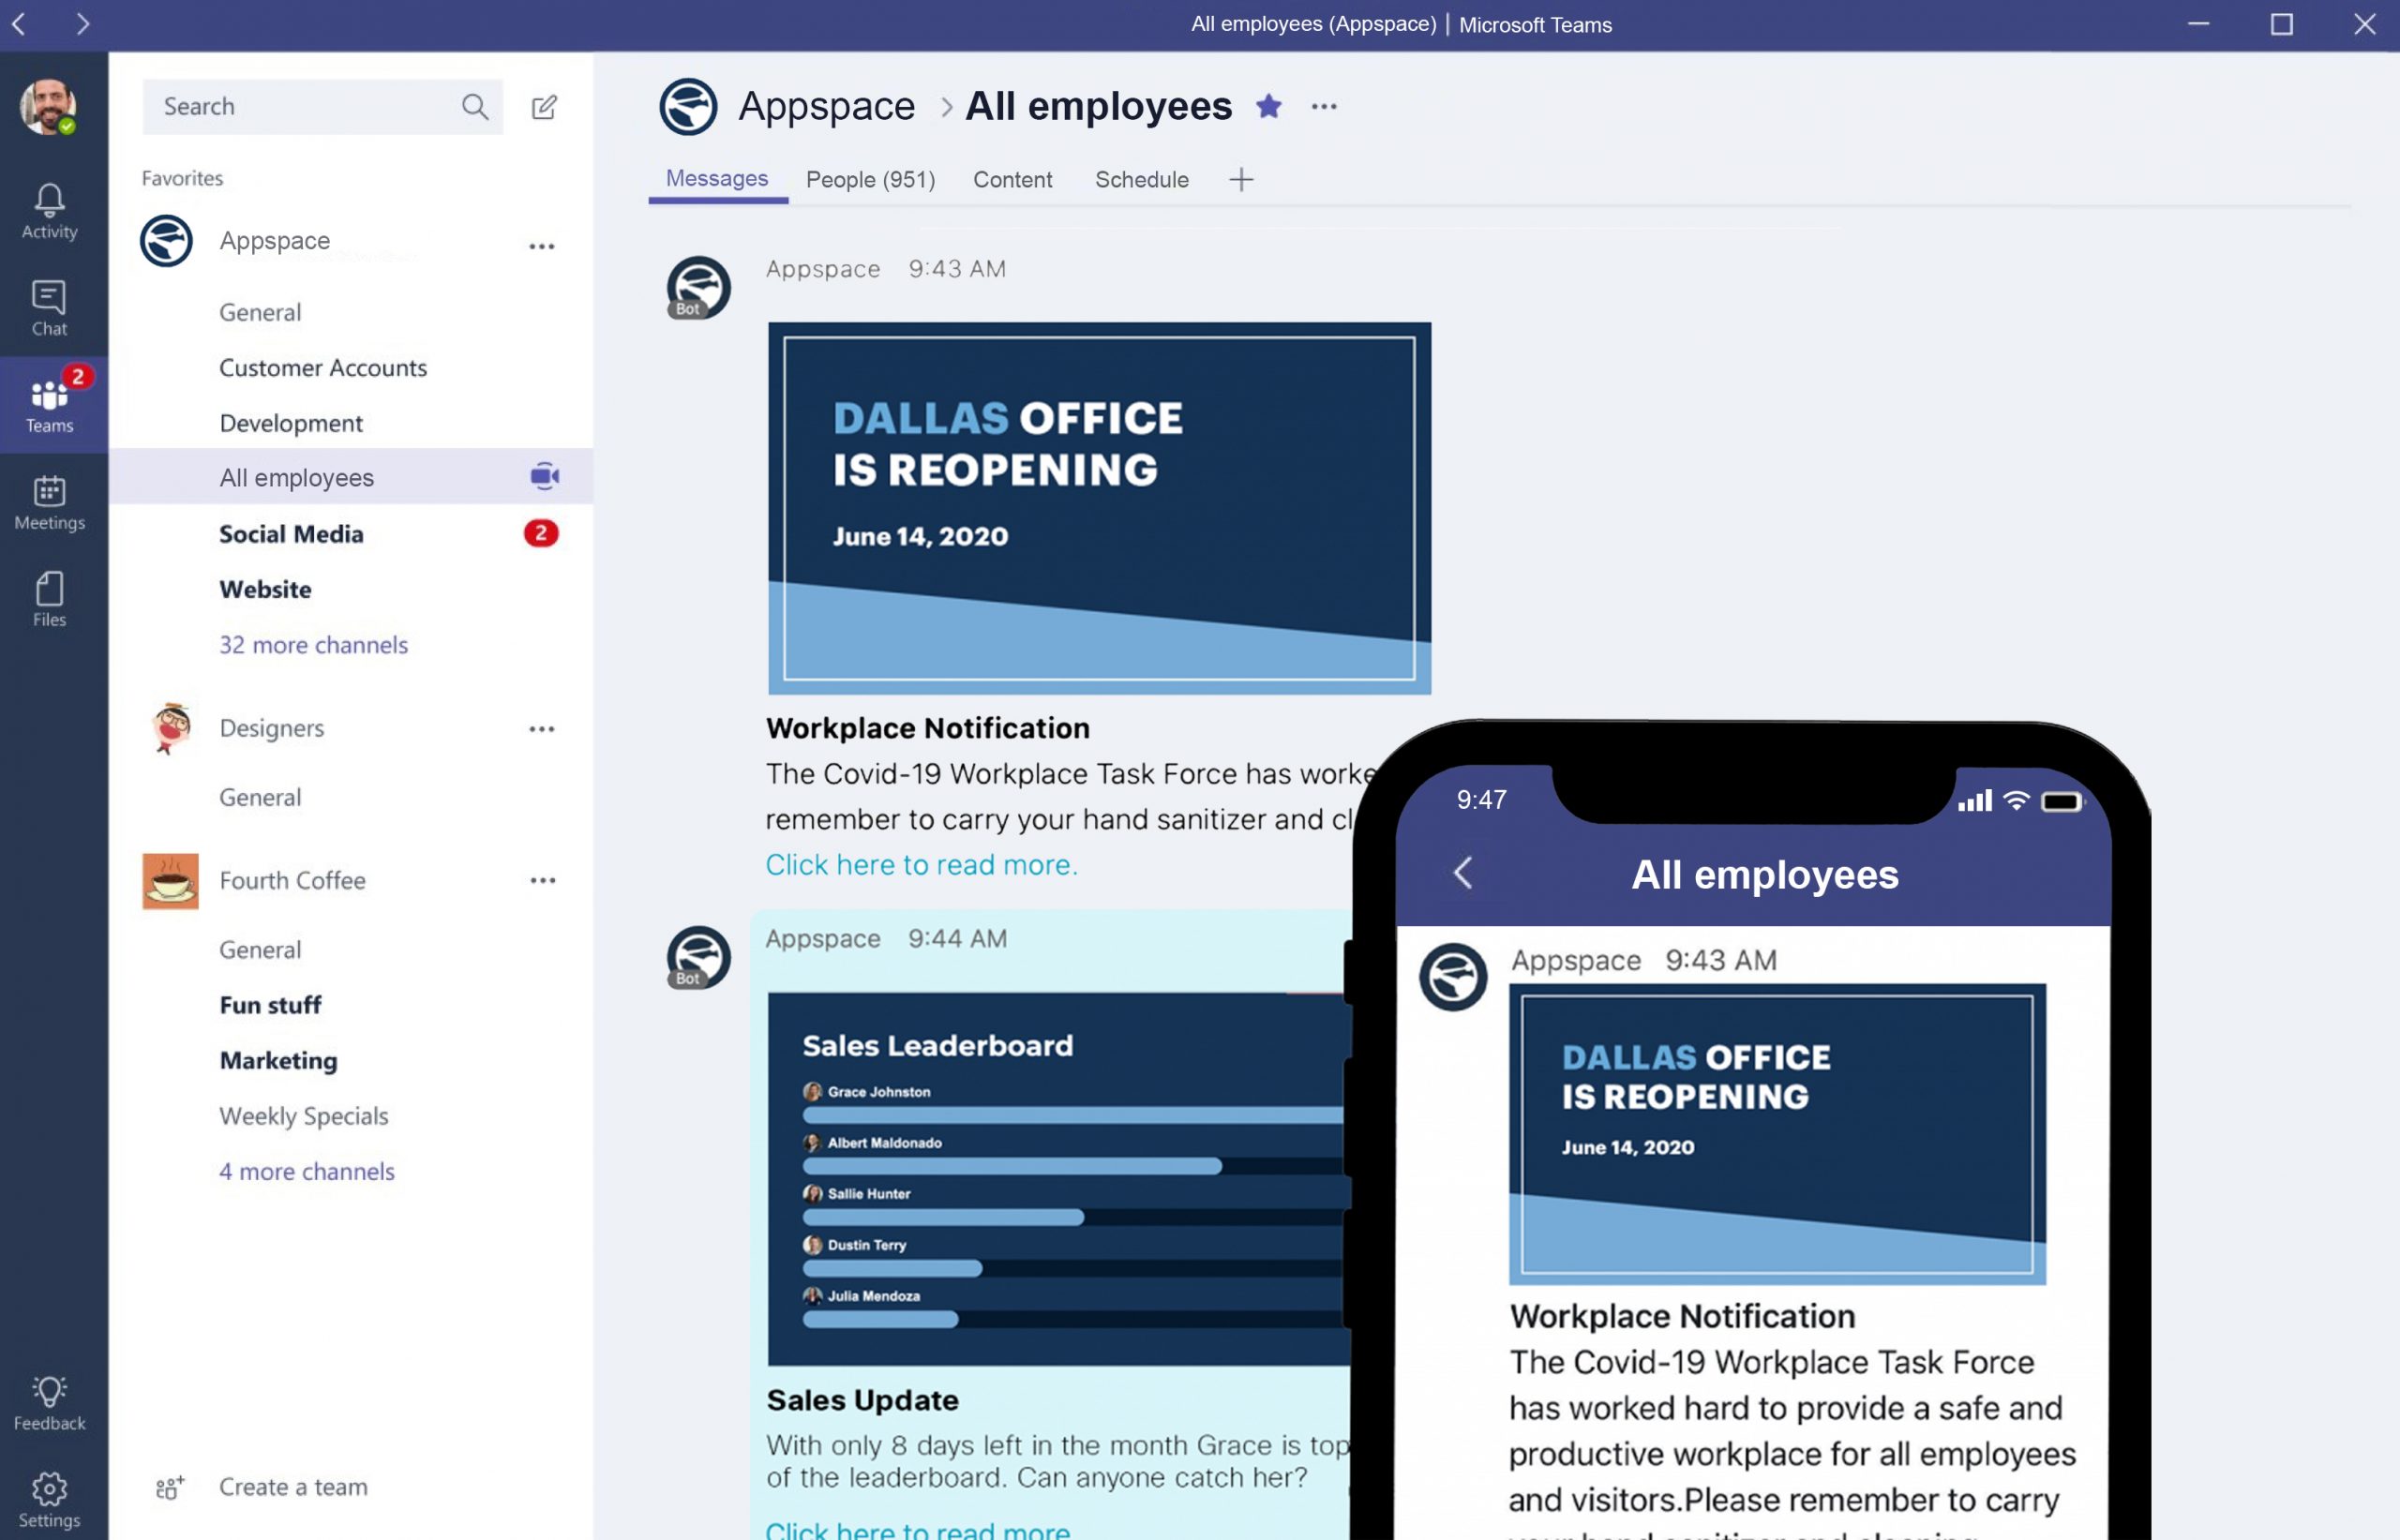Switch to the Messages tab
This screenshot has height=1540, width=2400.
point(717,179)
